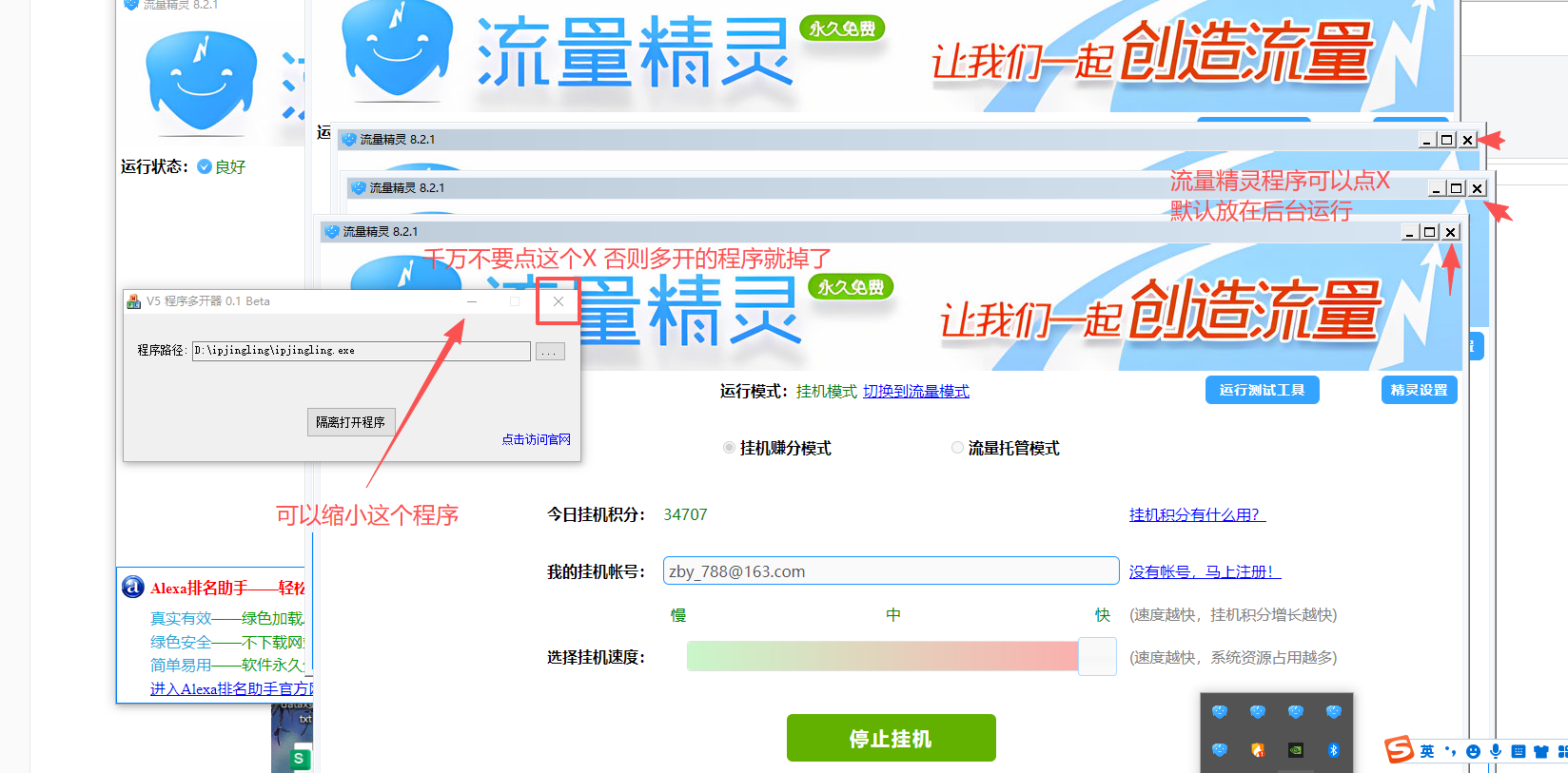This screenshot has height=773, width=1568.
Task: Click the 运行测试工具 button
Action: (1263, 390)
